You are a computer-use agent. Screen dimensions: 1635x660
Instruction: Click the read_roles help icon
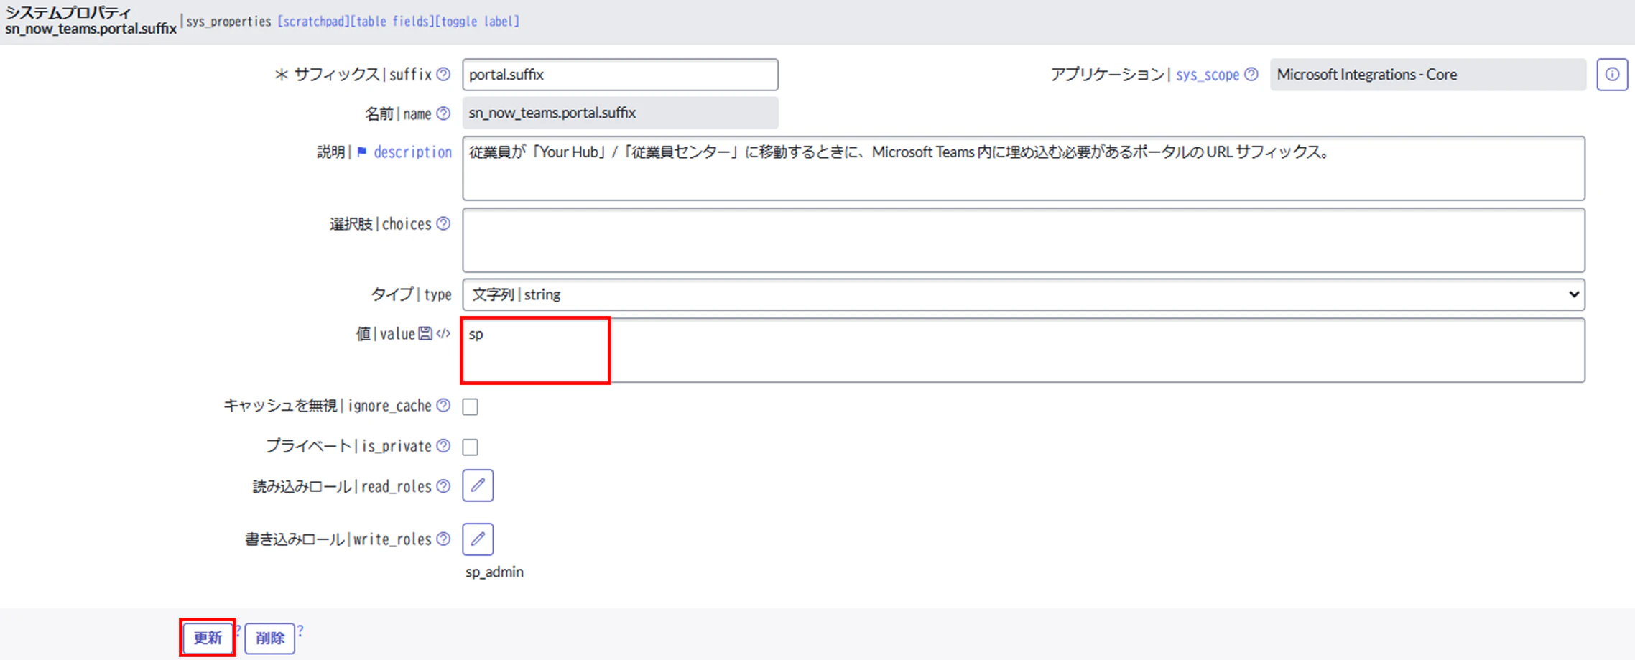pos(444,486)
